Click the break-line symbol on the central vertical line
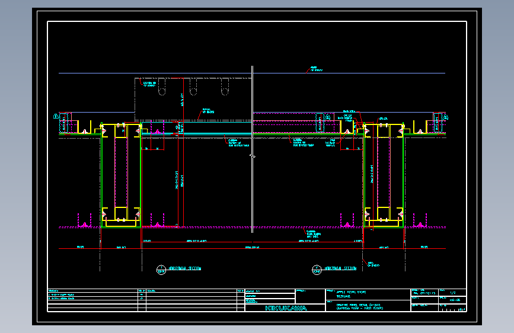 pyautogui.click(x=253, y=156)
